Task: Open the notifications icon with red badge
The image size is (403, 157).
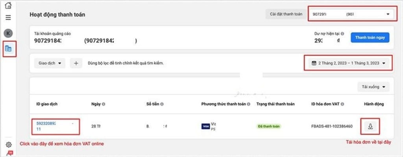Action: click(x=9, y=153)
